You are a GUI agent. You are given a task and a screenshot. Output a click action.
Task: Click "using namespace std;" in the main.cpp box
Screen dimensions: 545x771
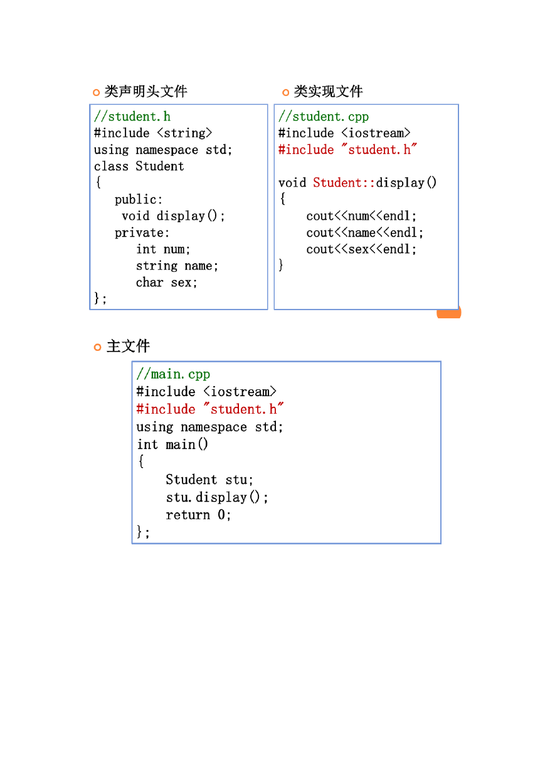[x=211, y=427]
